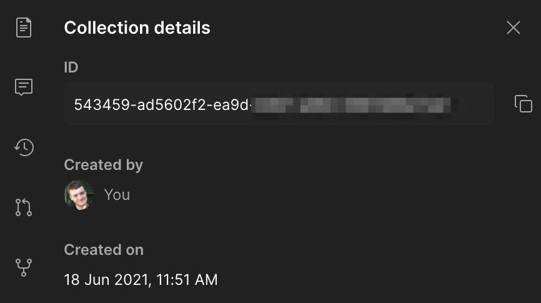Copy the collection ID to clipboard
The height and width of the screenshot is (303, 541).
[x=523, y=104]
